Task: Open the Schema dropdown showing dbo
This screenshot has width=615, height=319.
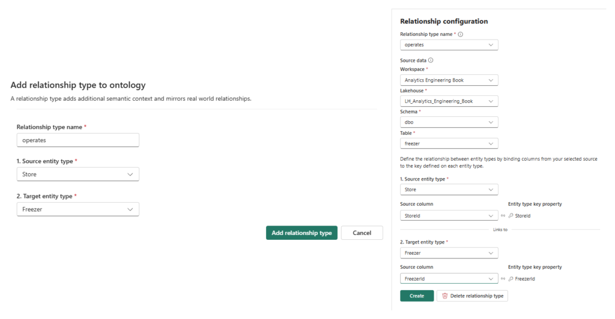Action: [449, 122]
